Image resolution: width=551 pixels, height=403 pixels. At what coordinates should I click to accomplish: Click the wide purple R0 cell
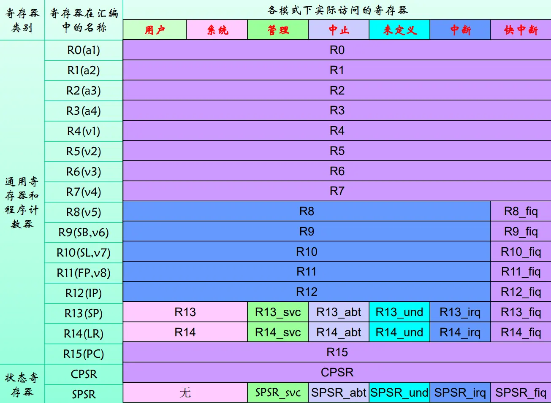337,50
